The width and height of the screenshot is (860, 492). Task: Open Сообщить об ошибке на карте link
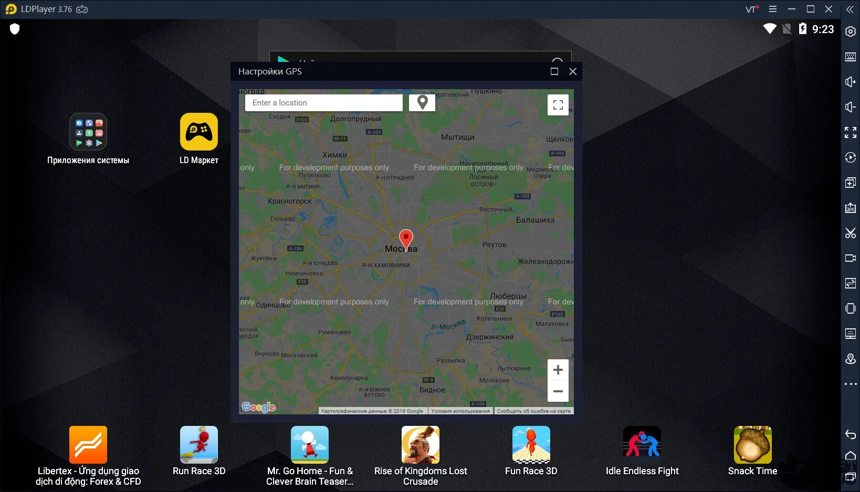[533, 411]
